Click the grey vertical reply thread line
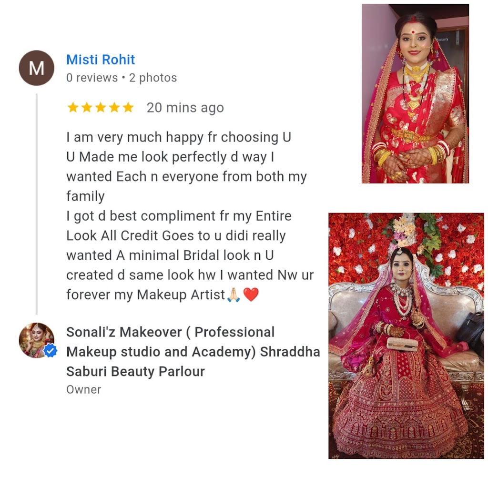488x488 pixels. [x=37, y=204]
